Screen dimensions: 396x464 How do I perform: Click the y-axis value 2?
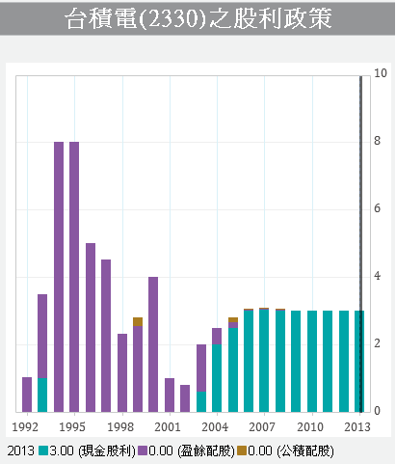coord(377,343)
